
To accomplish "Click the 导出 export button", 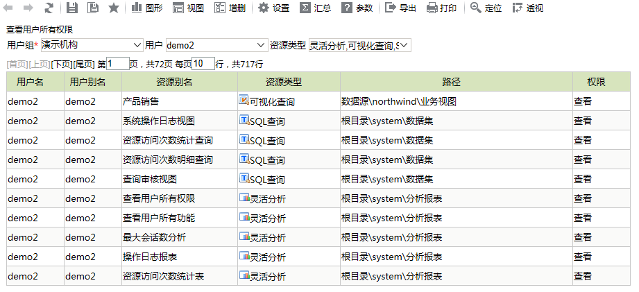I will pyautogui.click(x=400, y=8).
